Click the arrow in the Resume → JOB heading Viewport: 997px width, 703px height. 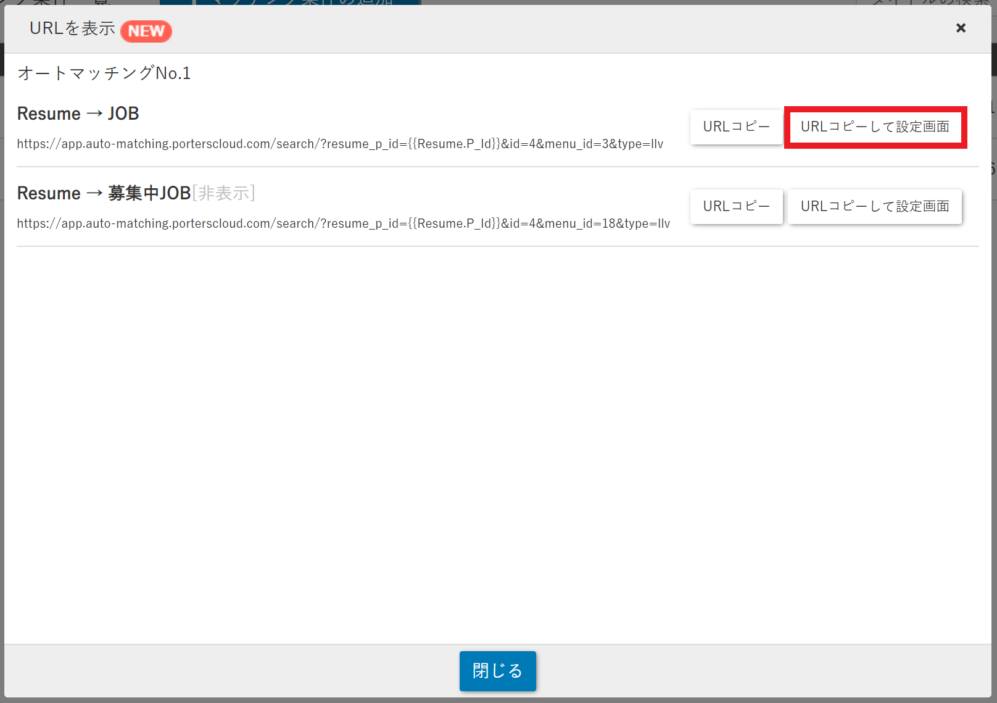[x=94, y=114]
